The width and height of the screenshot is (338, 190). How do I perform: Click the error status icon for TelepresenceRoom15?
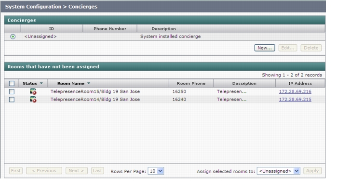pos(33,91)
